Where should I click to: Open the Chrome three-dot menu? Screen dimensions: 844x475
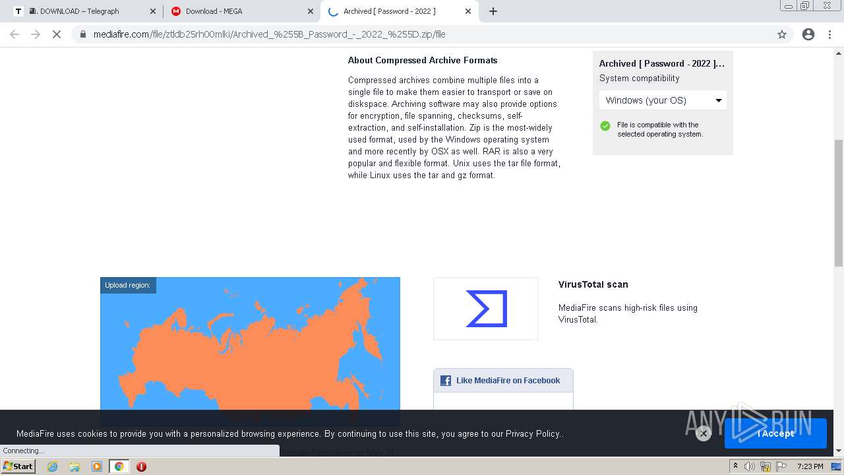[x=830, y=34]
